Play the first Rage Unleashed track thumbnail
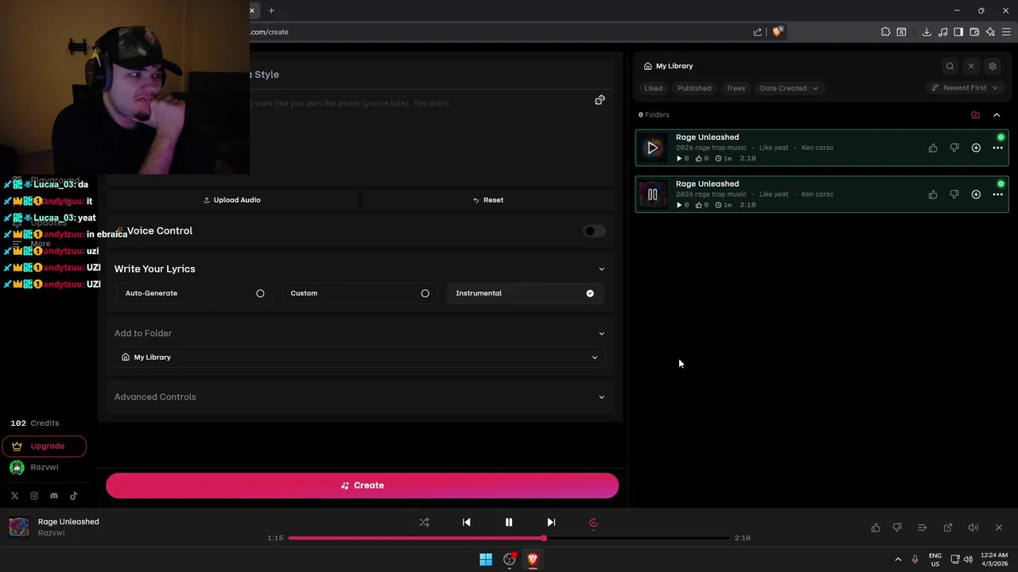The height and width of the screenshot is (572, 1018). pos(653,148)
